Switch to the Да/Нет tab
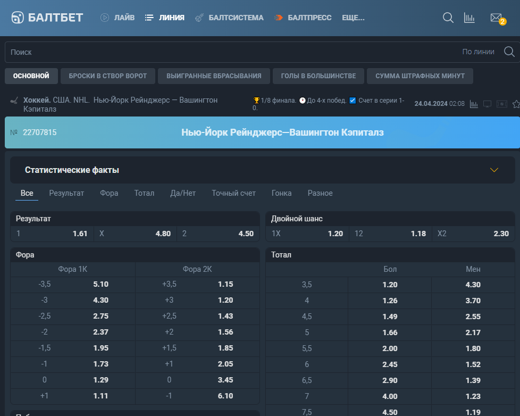 (183, 193)
